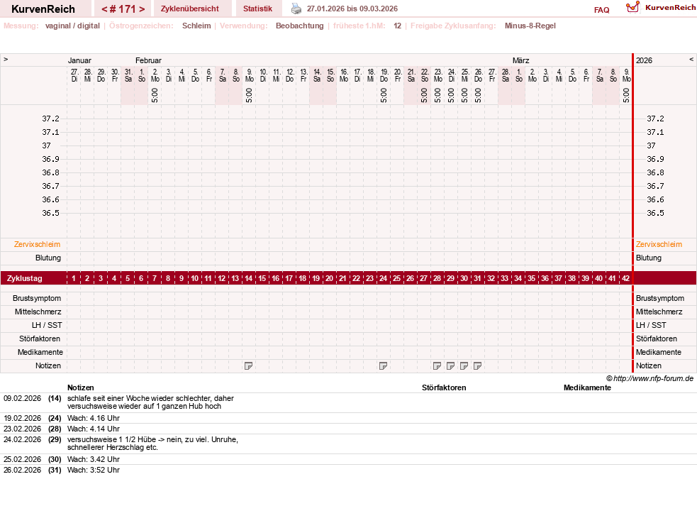The image size is (697, 506).
Task: Open the note icon on cycle day 31
Action: 477,365
